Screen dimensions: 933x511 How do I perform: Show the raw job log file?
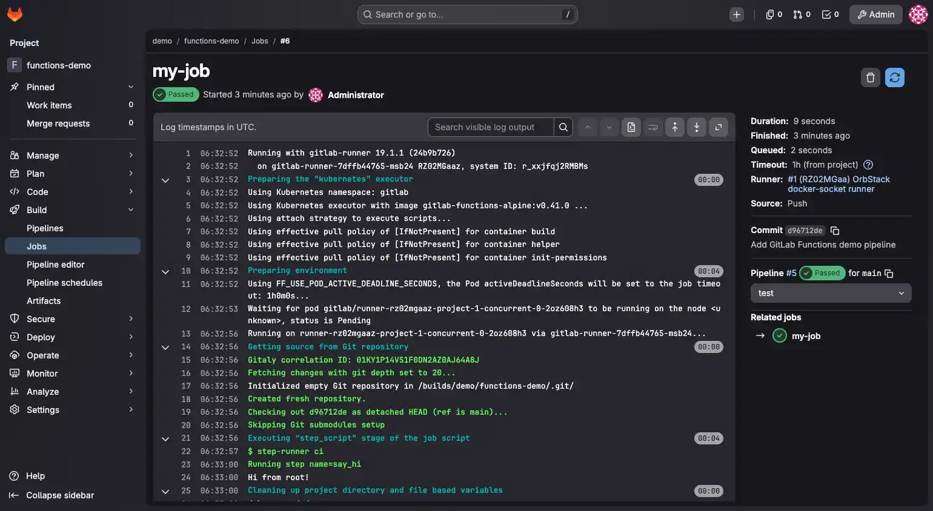pyautogui.click(x=631, y=127)
